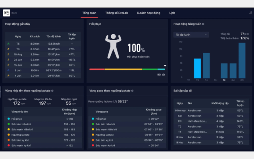Open the info icon beside Hoạt động hàng tuần
The image size is (254, 159).
203,24
